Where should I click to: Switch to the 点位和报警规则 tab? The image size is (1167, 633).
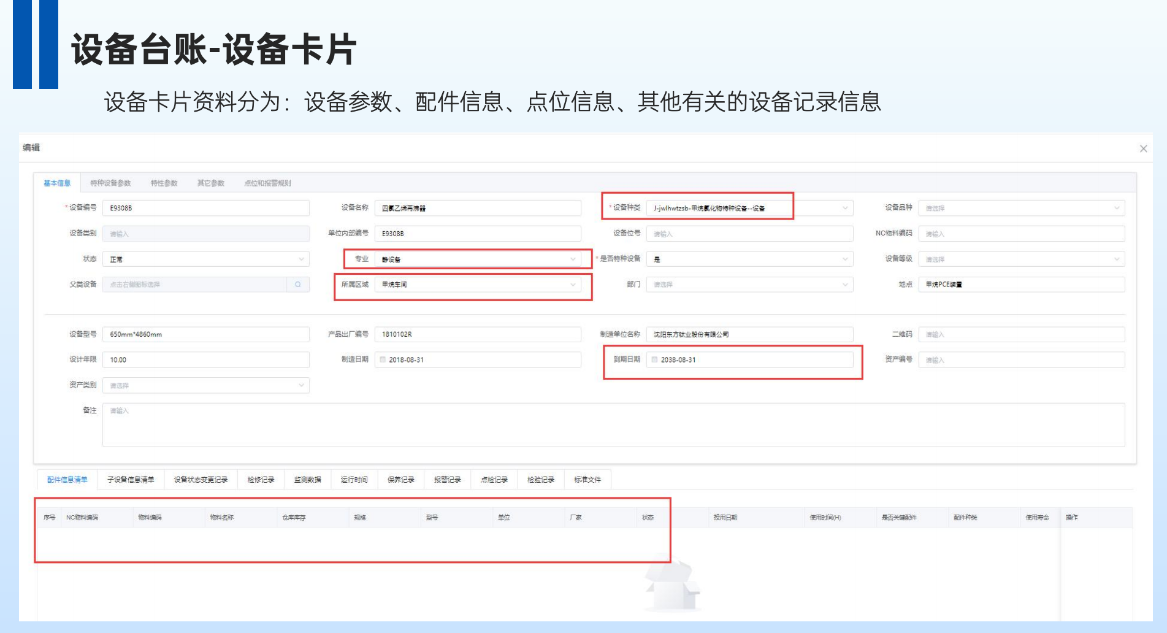267,183
